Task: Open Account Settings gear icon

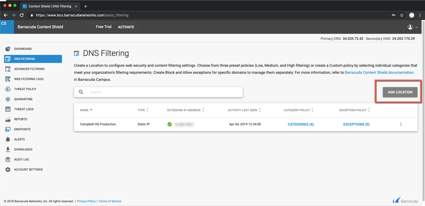Action: (8, 169)
